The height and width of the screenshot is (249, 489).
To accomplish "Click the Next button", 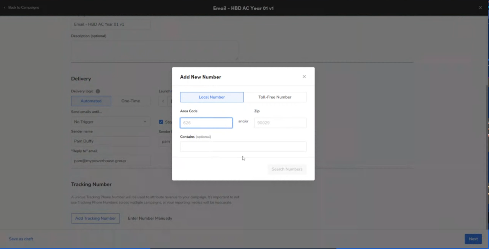I will point(473,239).
